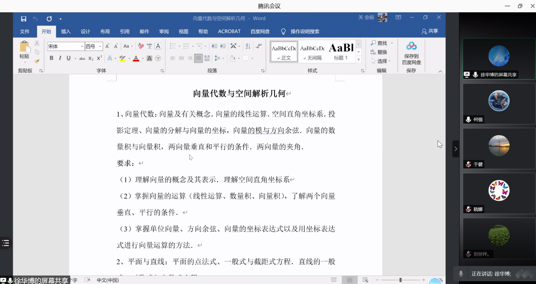This screenshot has height=284, width=536.
Task: Click the Replace (替换) icon
Action: point(379,52)
